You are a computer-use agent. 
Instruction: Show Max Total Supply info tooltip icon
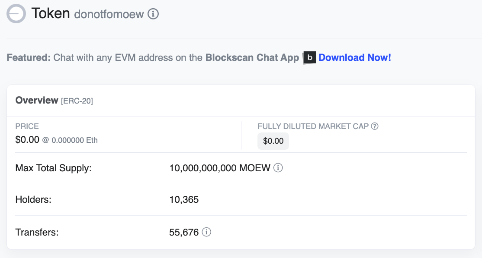point(278,168)
